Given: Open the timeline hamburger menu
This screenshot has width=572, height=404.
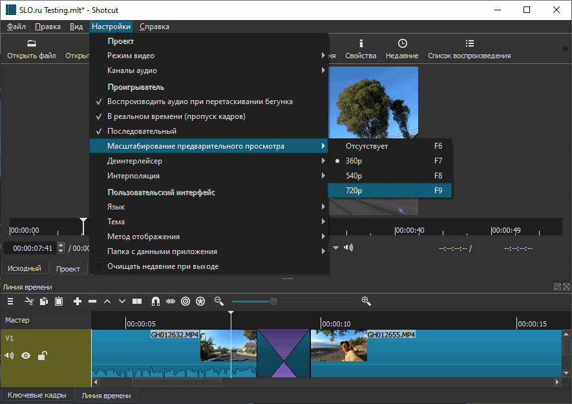Looking at the screenshot, I should pos(10,301).
